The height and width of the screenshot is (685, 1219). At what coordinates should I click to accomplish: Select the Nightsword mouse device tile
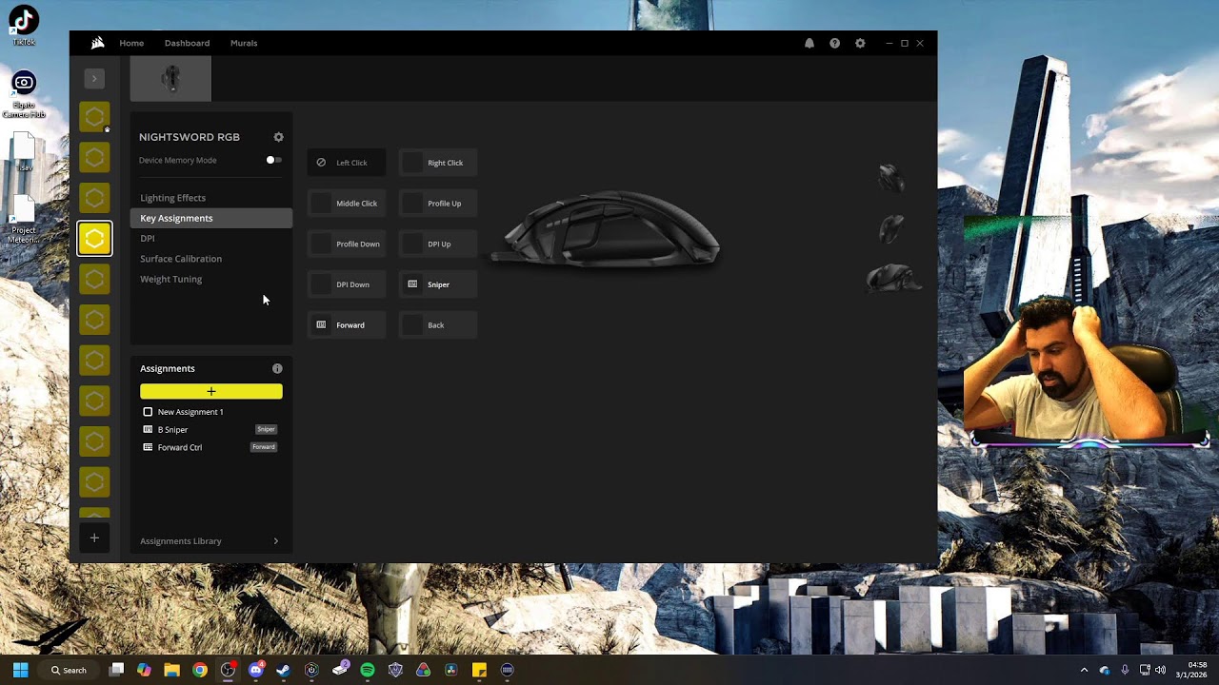[170, 78]
